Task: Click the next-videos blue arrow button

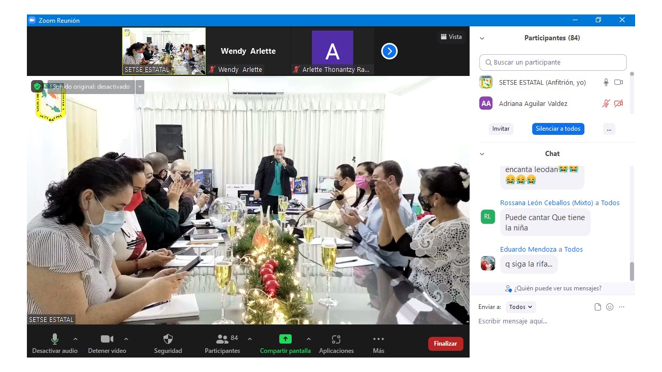Action: 389,51
